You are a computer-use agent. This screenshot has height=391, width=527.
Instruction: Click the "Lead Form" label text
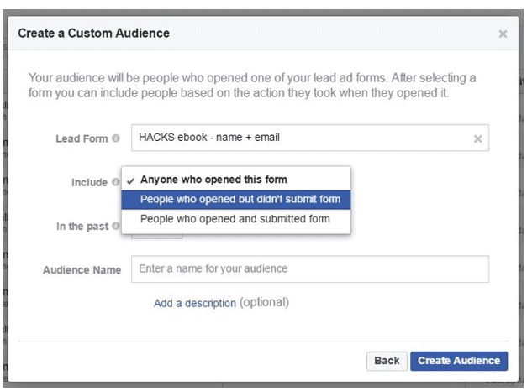pyautogui.click(x=82, y=138)
